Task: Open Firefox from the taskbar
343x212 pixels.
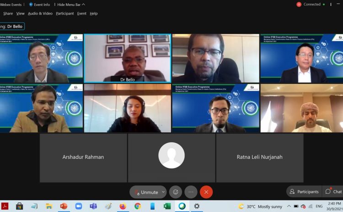Action: pos(123,206)
